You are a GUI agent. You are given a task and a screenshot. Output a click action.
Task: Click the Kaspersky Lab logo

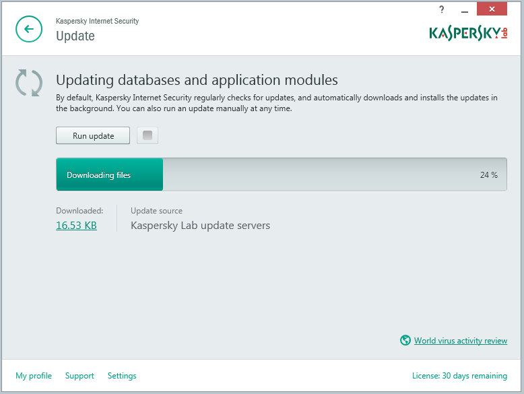click(x=469, y=34)
